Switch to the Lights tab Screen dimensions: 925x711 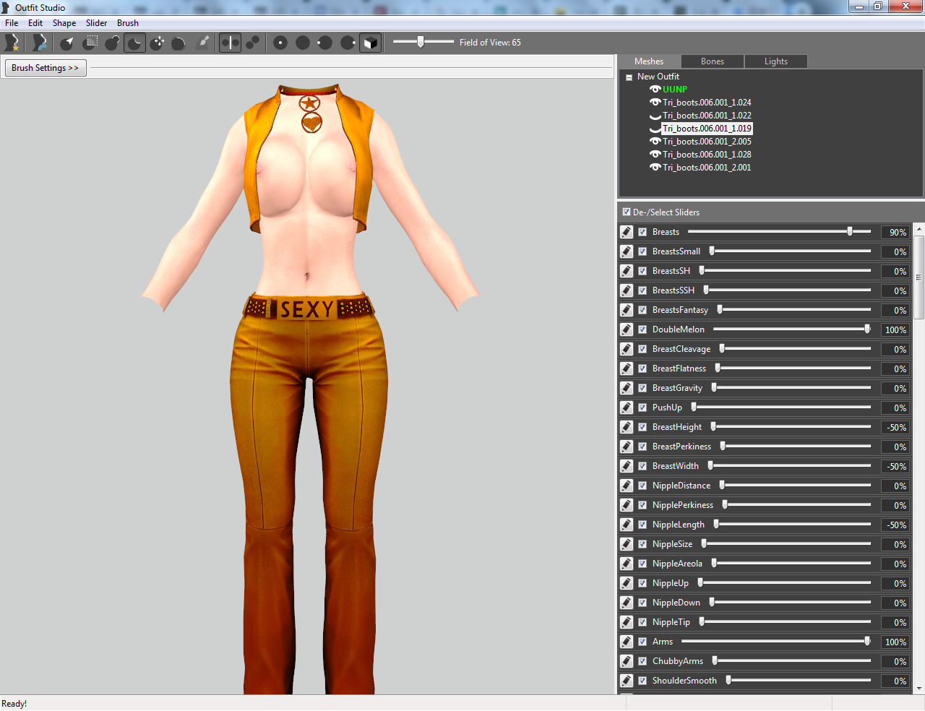click(776, 61)
